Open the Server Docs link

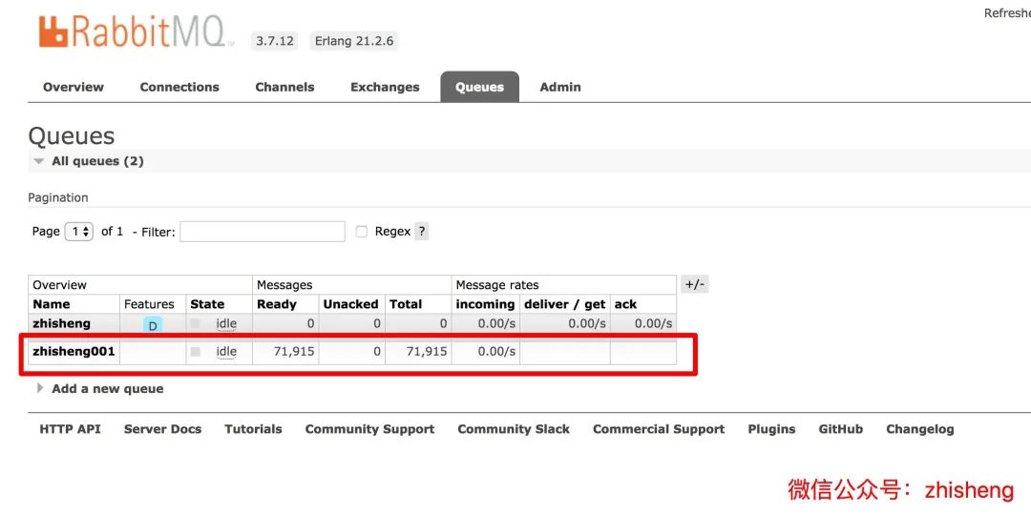(162, 429)
